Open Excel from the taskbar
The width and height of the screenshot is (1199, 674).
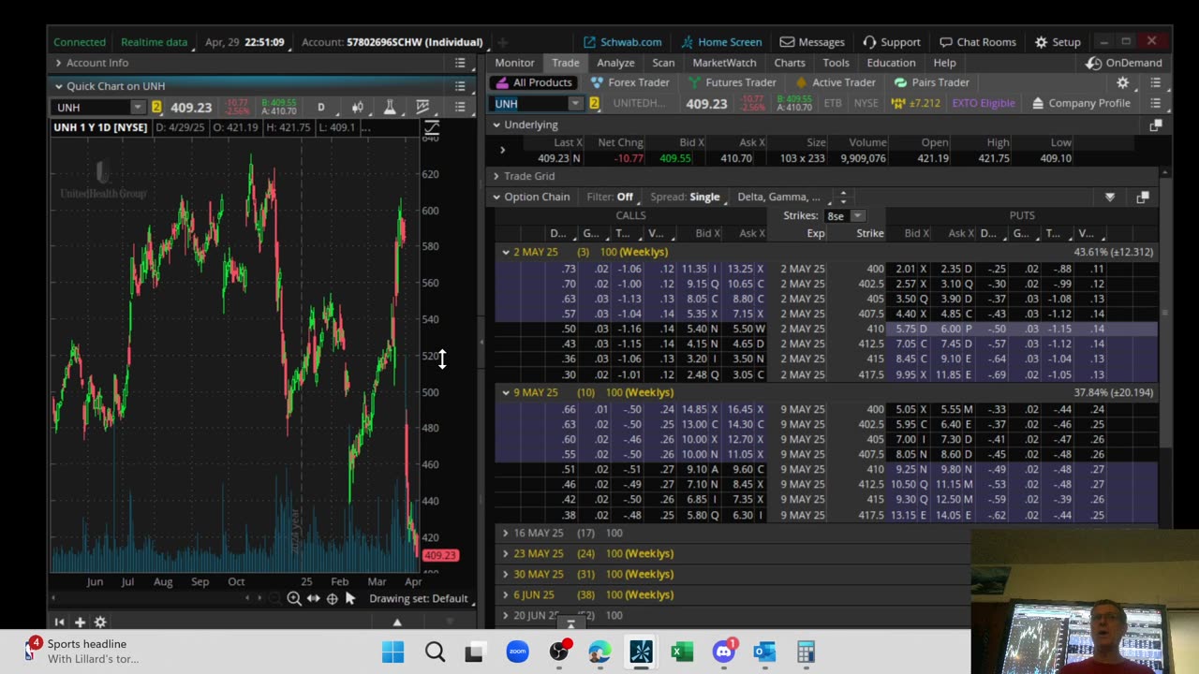682,652
